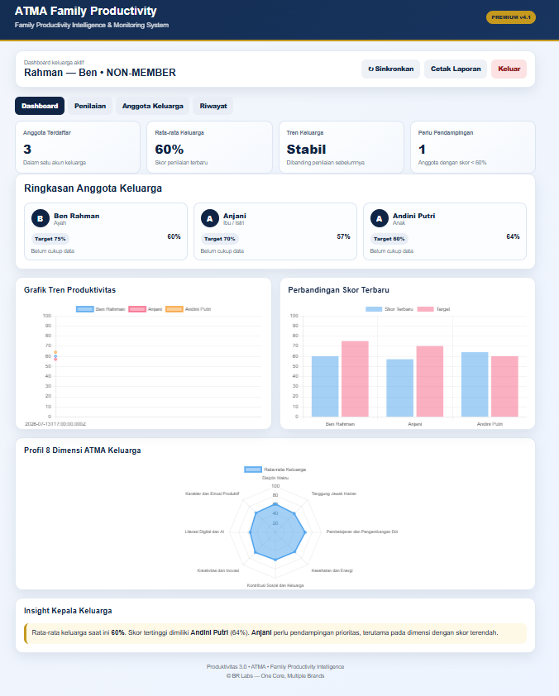Click the PREMIUM v4.1 badge

pos(510,17)
